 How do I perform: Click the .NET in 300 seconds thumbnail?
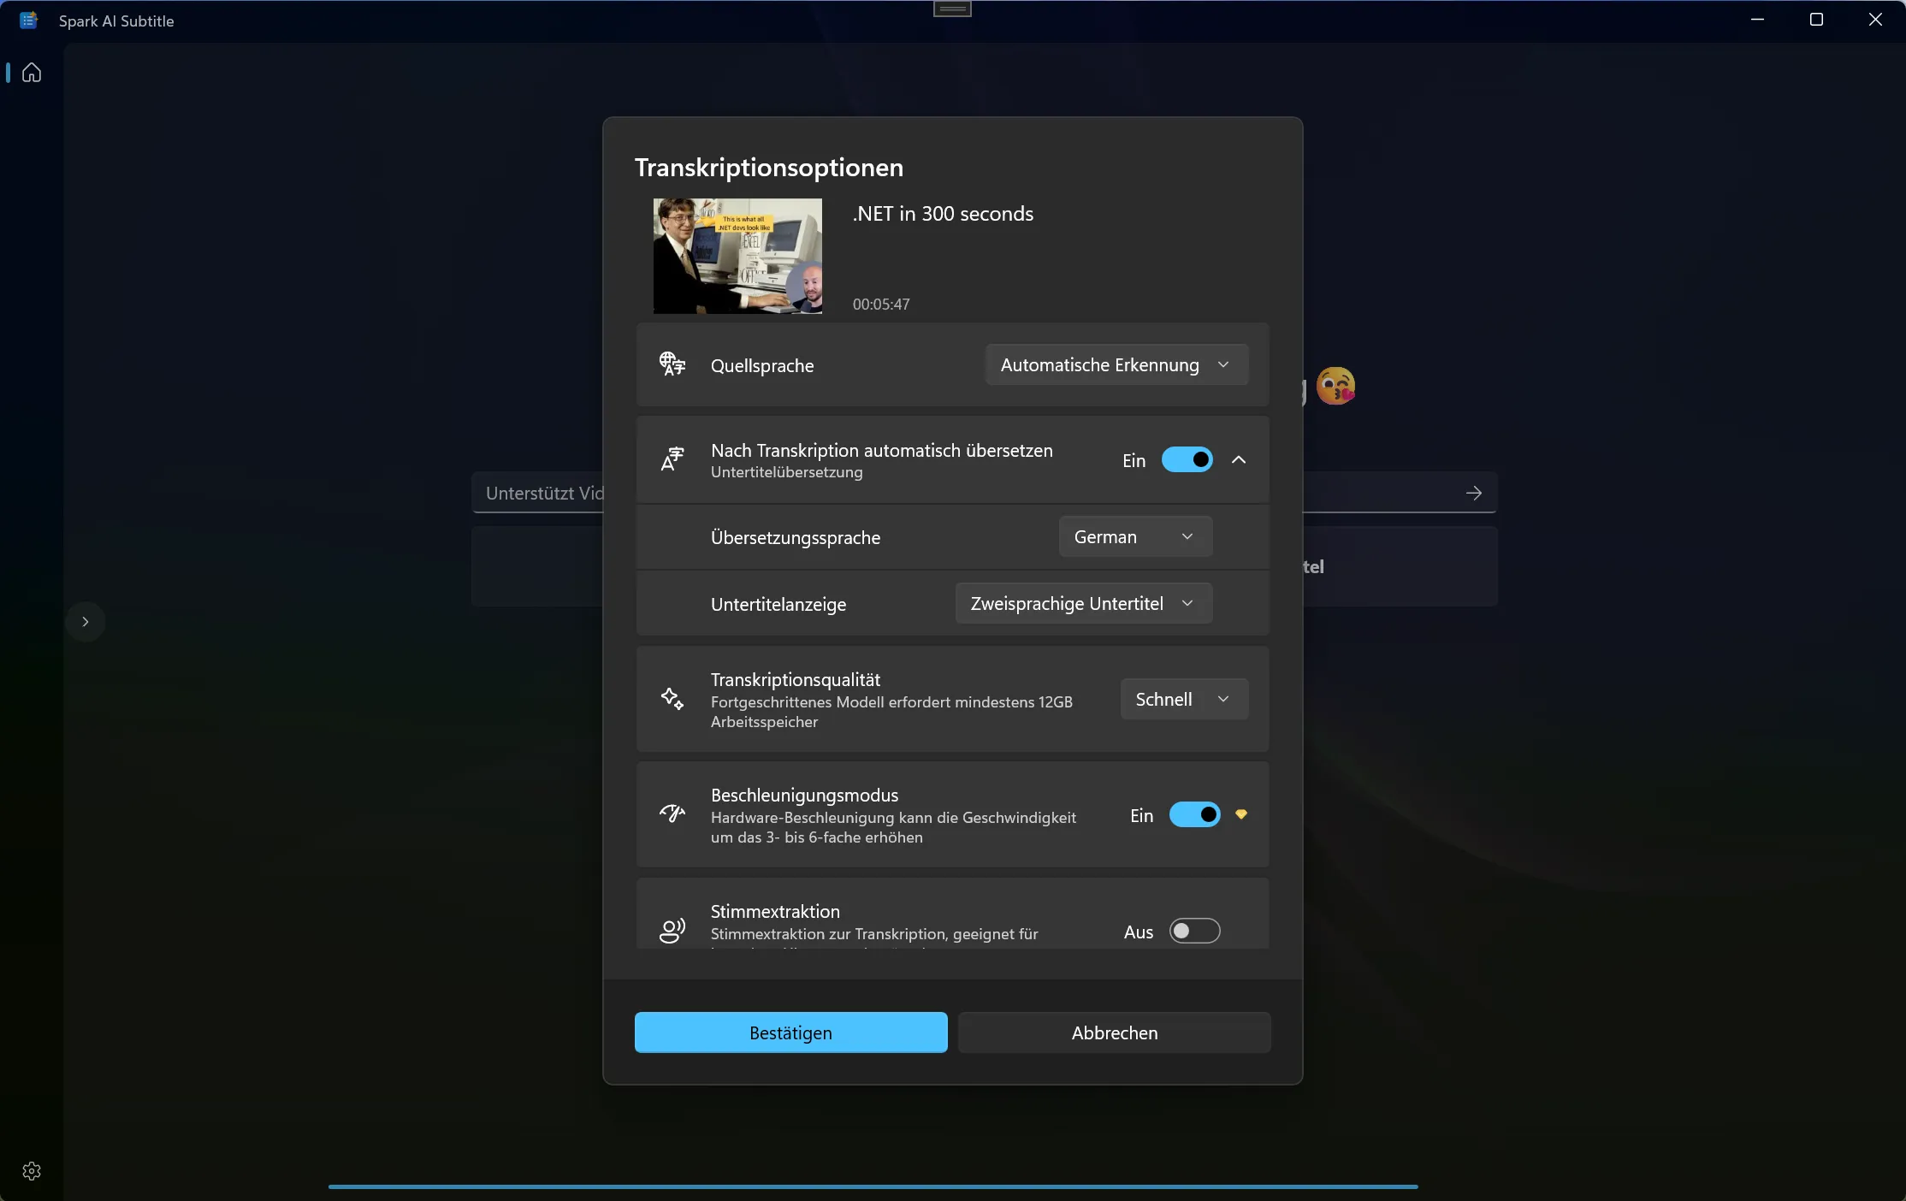[x=737, y=256]
